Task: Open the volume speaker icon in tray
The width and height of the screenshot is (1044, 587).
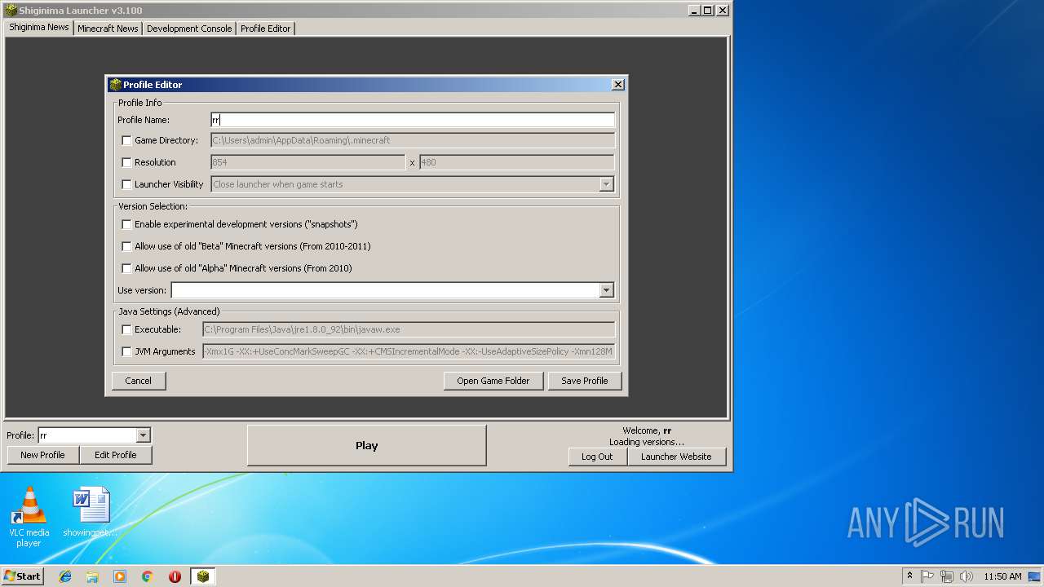Action: (x=967, y=576)
